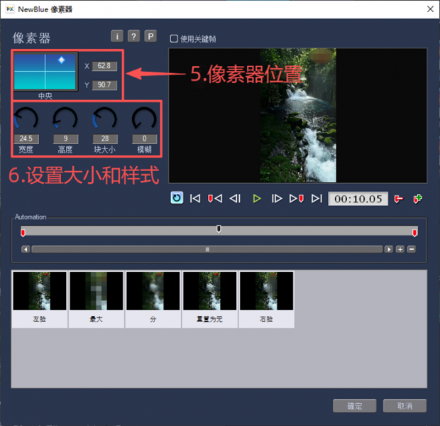Click the 'P' presets button
This screenshot has width=440, height=426.
150,36
